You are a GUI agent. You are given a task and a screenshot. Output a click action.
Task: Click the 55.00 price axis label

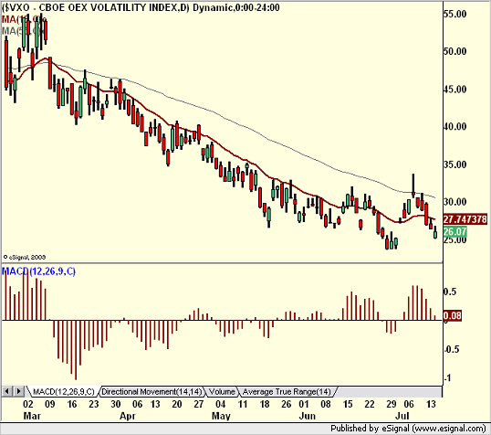coord(455,14)
